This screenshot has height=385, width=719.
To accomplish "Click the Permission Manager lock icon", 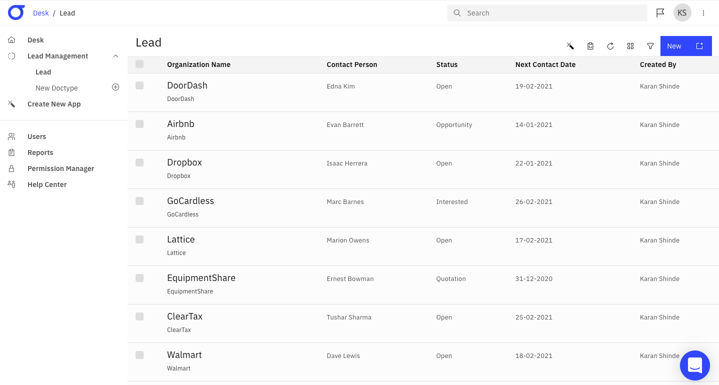I will (12, 168).
